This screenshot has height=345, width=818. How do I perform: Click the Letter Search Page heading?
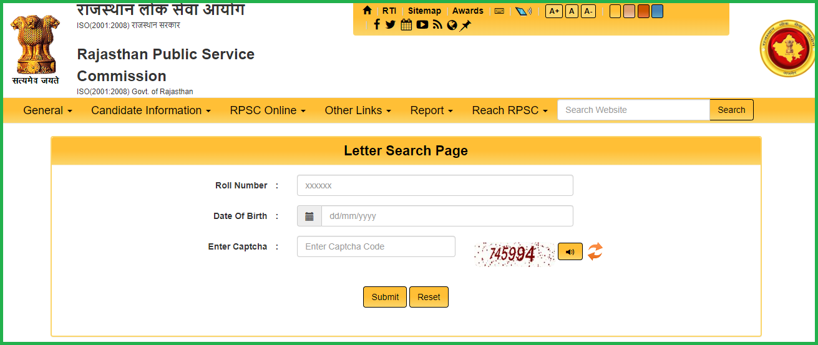click(406, 150)
